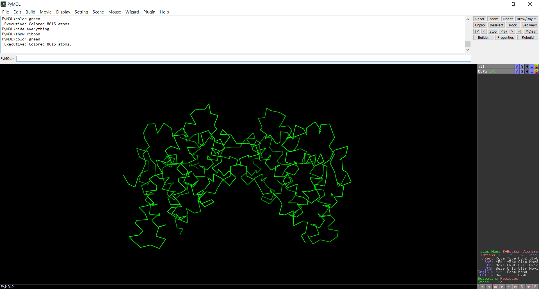Toggle sequence viewer with S icon
Viewport: 539px width, 289px height.
(522, 287)
